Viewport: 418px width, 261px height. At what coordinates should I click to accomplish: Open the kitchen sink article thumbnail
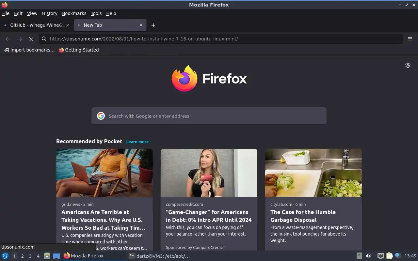click(313, 173)
